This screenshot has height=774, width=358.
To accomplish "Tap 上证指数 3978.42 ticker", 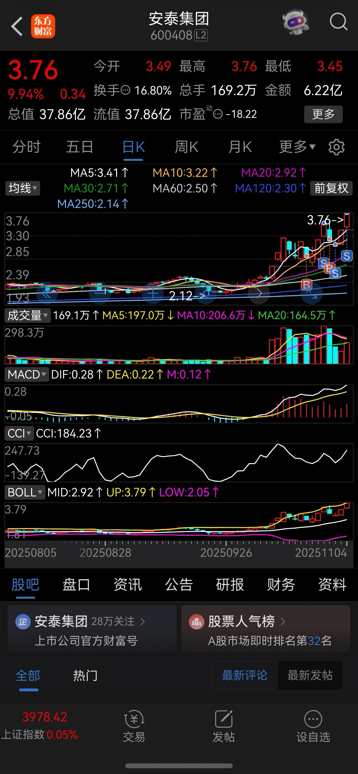I will click(40, 726).
